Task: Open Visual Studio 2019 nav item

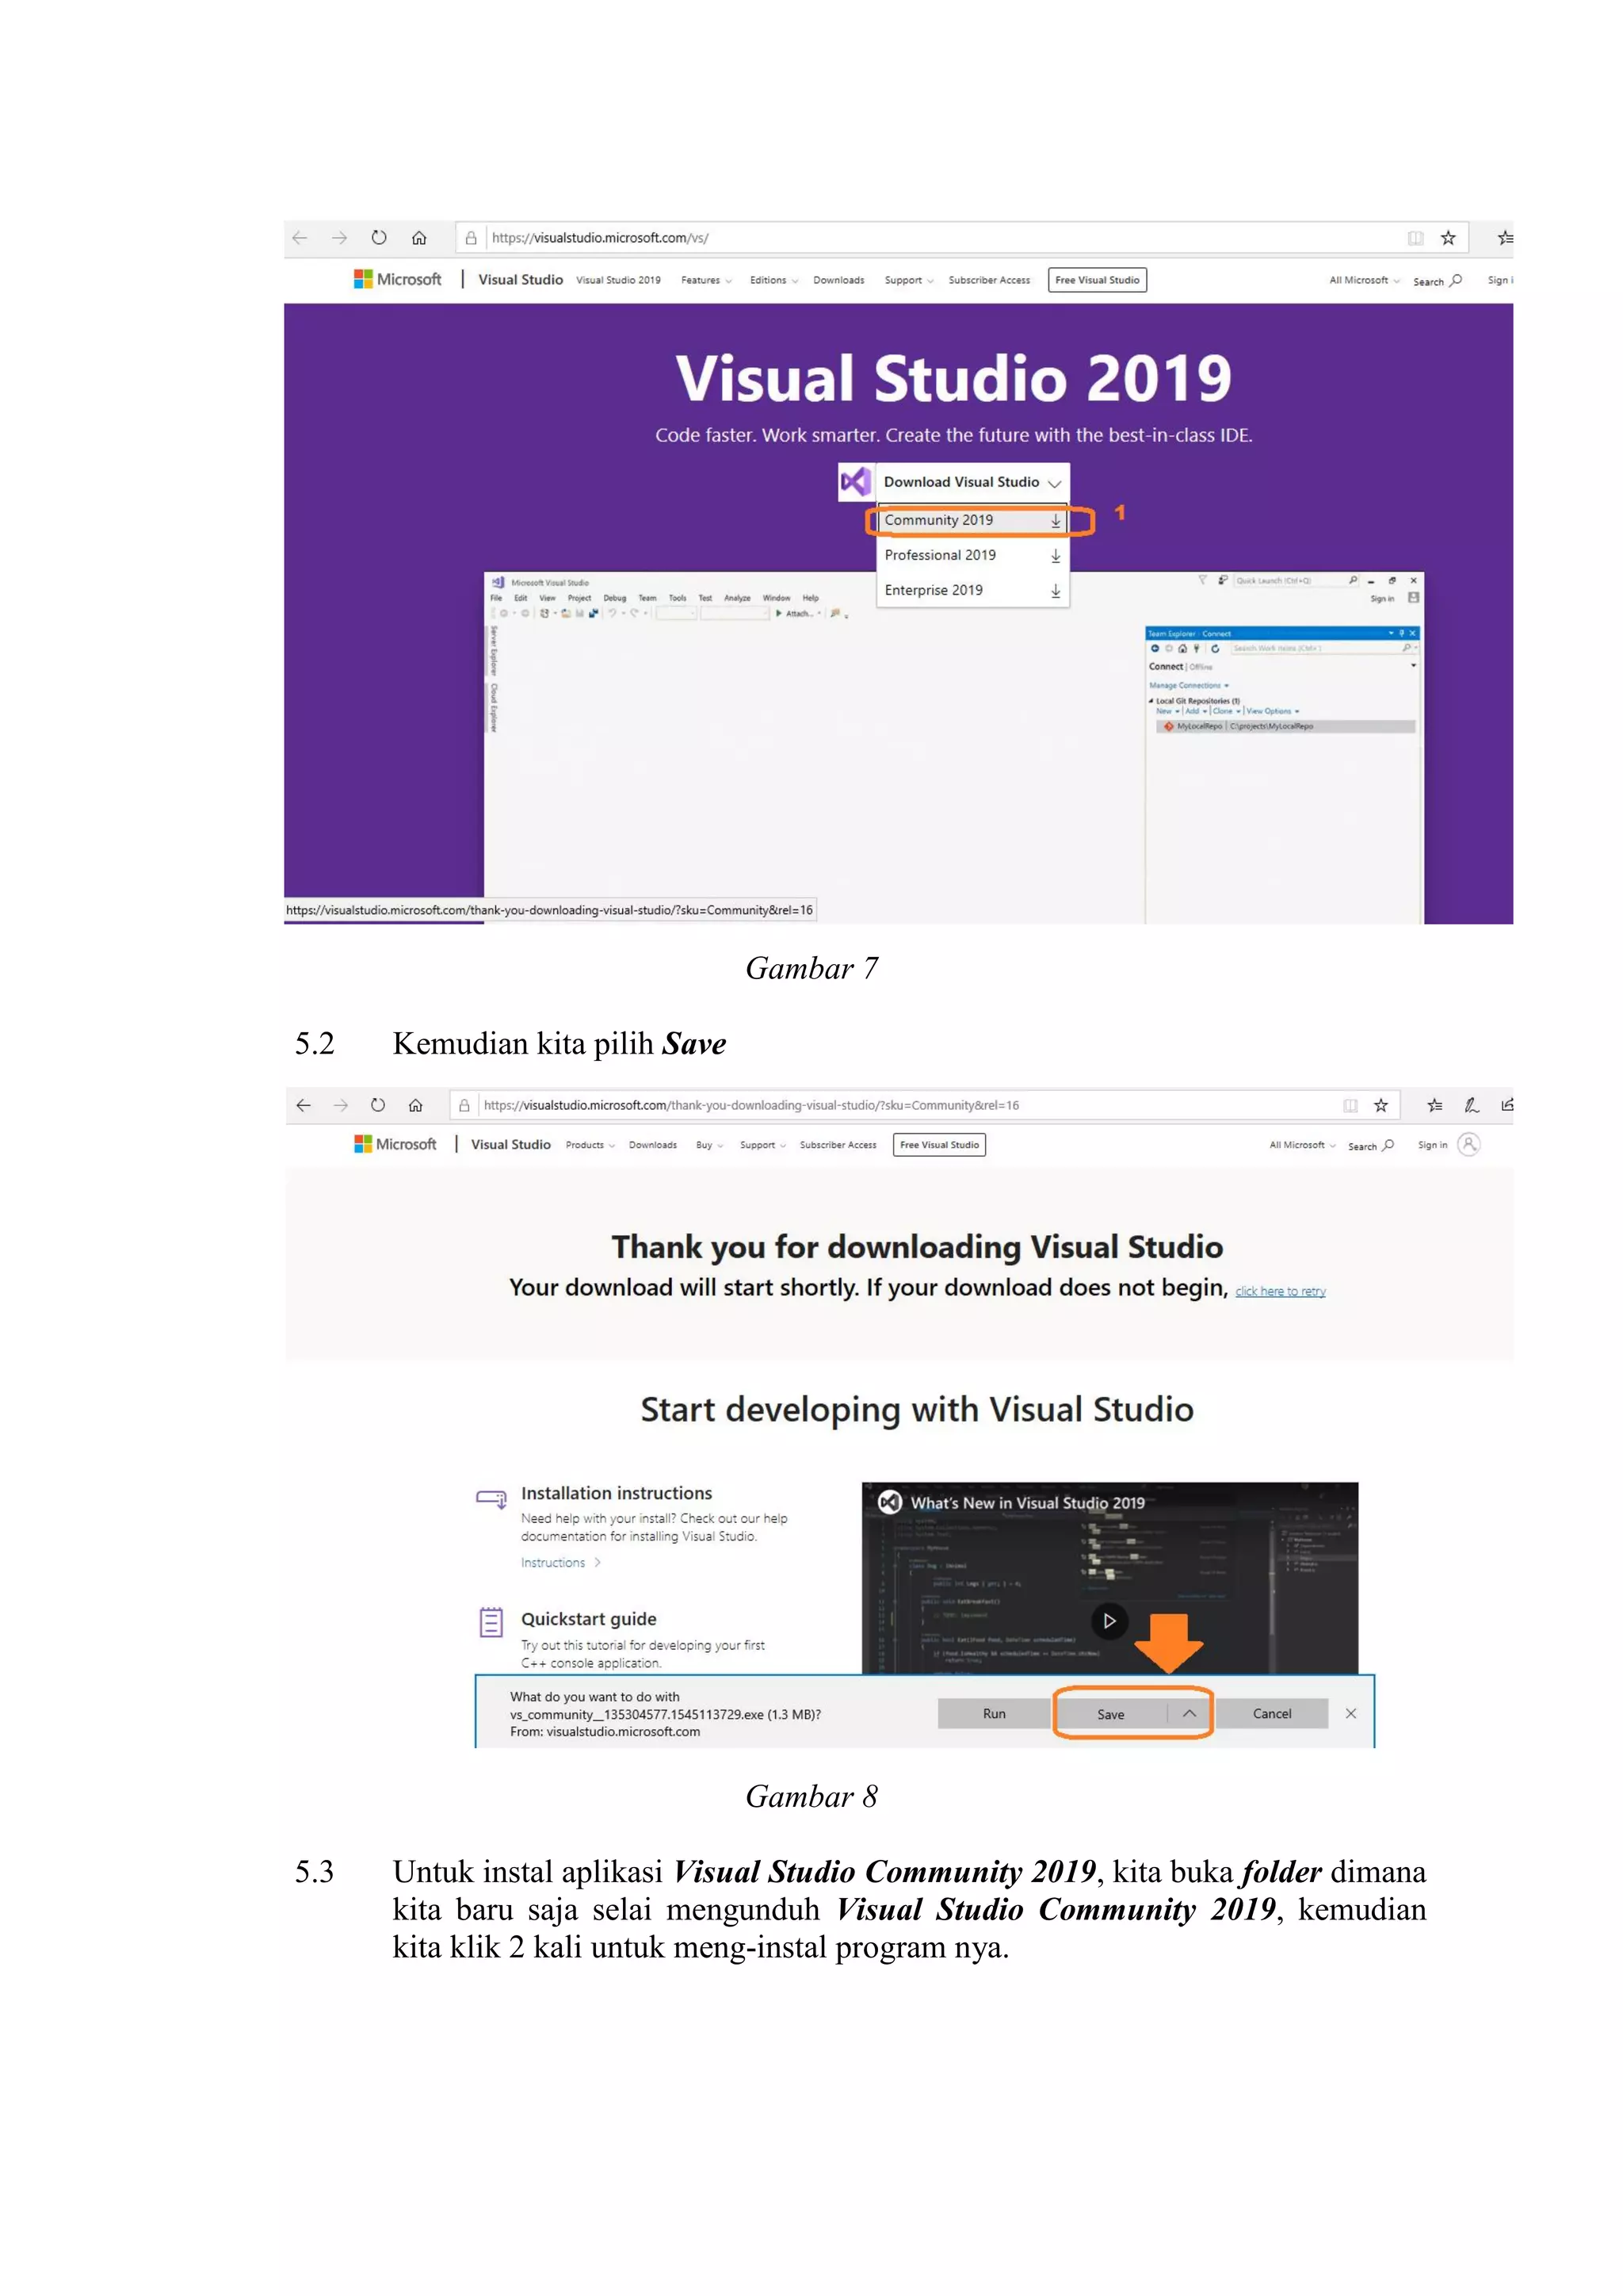Action: [x=619, y=280]
